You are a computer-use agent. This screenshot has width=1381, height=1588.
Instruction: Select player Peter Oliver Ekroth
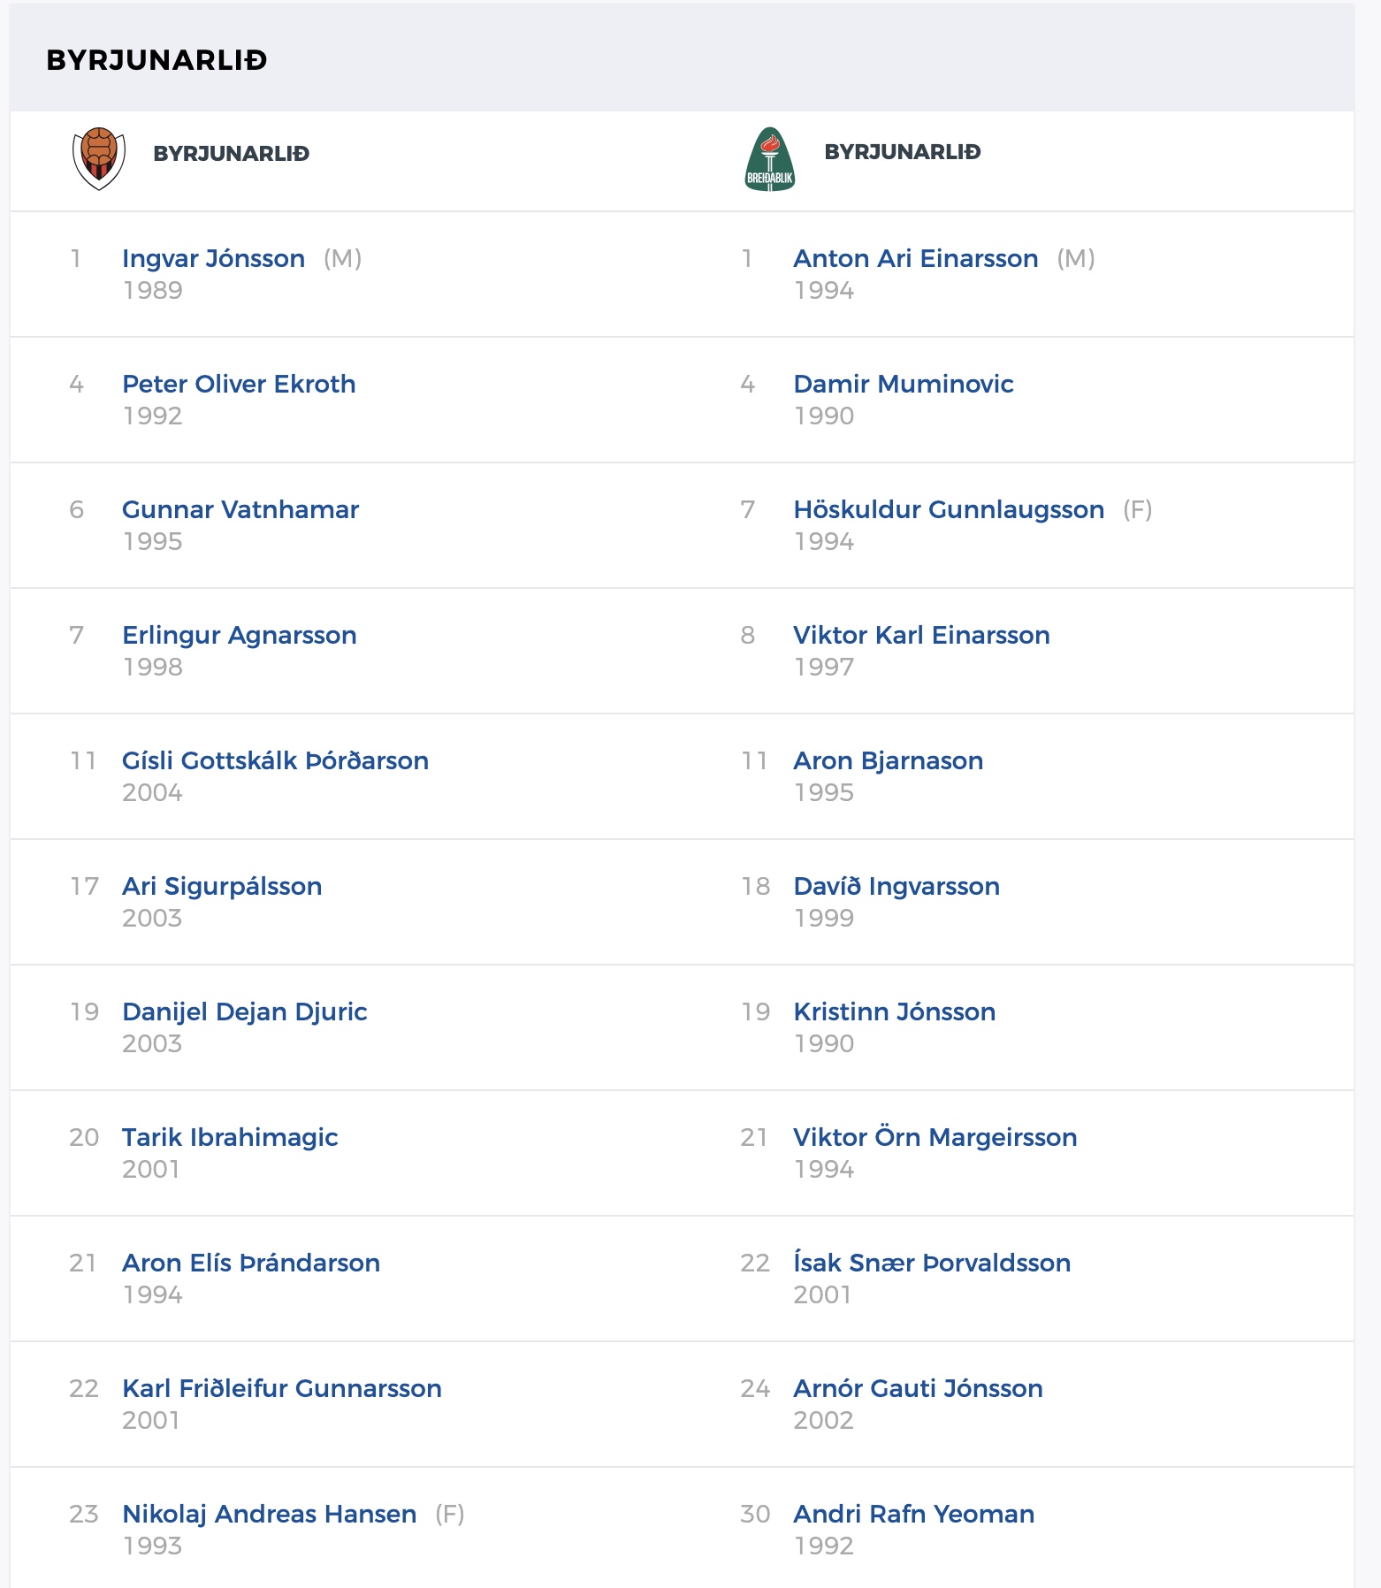[239, 385]
